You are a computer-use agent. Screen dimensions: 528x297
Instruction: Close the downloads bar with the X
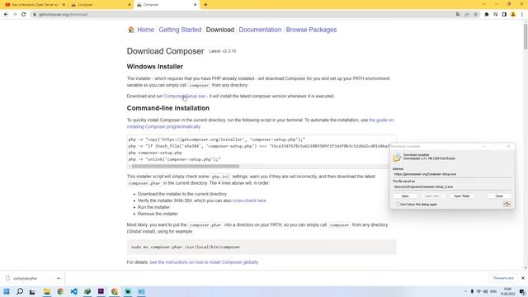(523, 278)
